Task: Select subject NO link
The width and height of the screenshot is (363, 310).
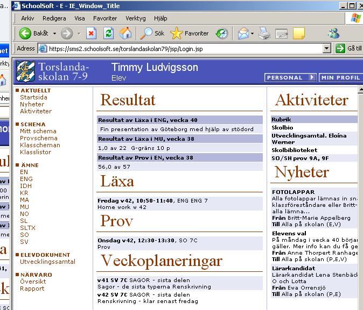Action: [x=24, y=214]
